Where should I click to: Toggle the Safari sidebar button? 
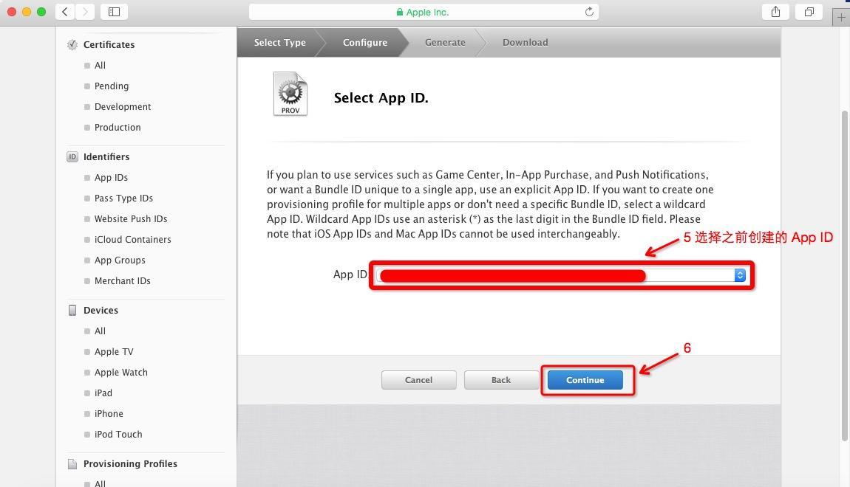(114, 11)
